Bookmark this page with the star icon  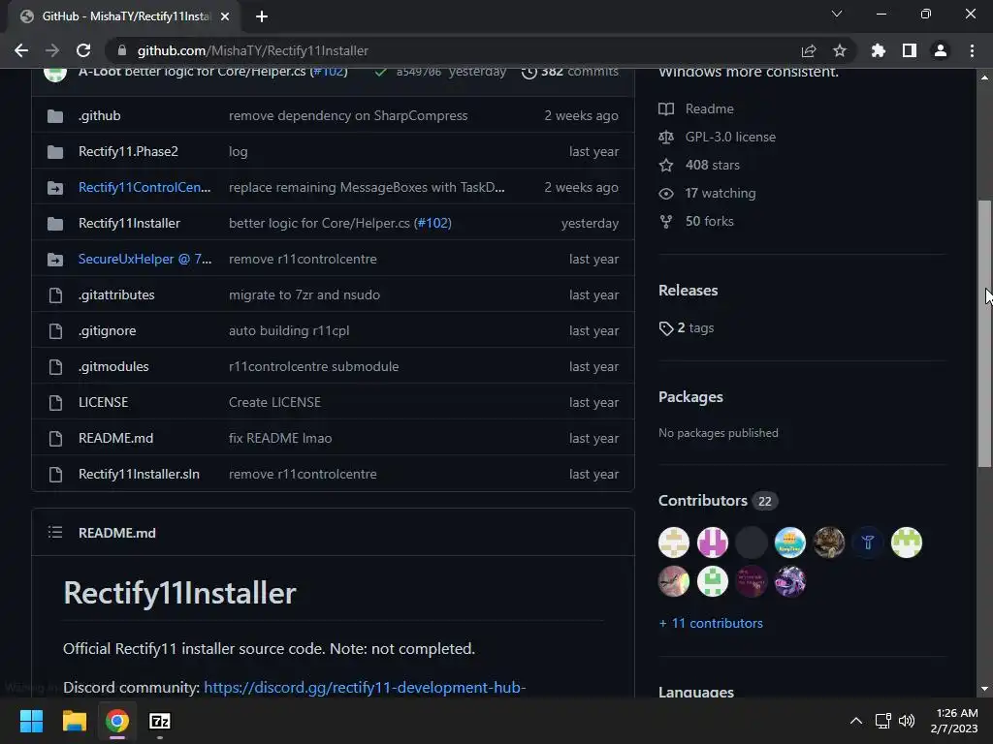840,50
